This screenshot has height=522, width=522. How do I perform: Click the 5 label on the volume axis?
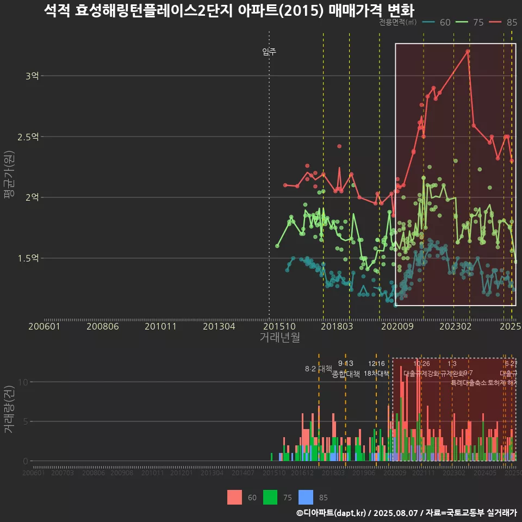[26, 421]
